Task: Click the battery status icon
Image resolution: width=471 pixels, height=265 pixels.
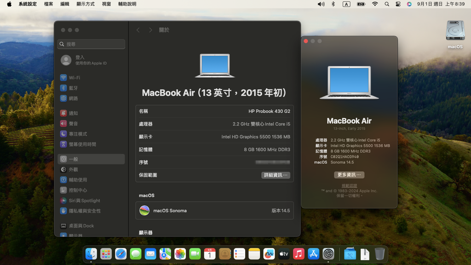Action: coord(361,4)
